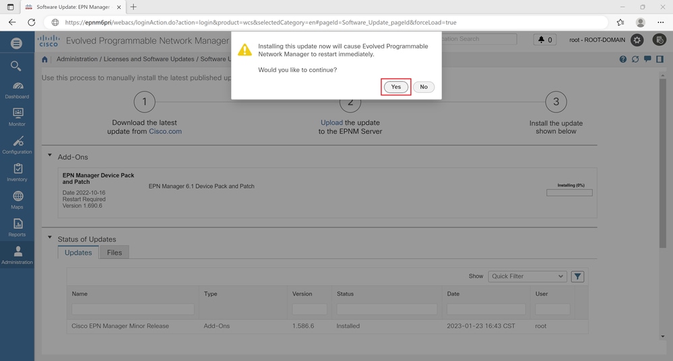Open Configuration in the sidebar
The image size is (673, 361).
coord(17,145)
